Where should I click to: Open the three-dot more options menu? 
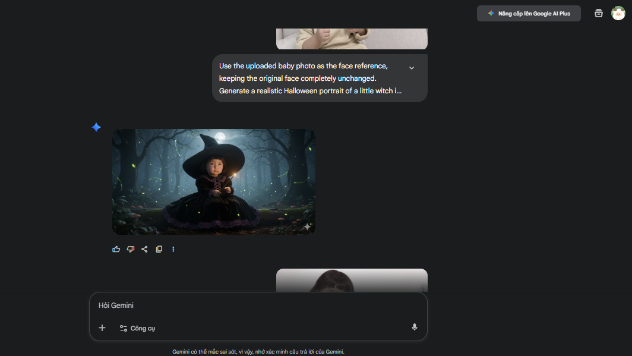pyautogui.click(x=173, y=249)
